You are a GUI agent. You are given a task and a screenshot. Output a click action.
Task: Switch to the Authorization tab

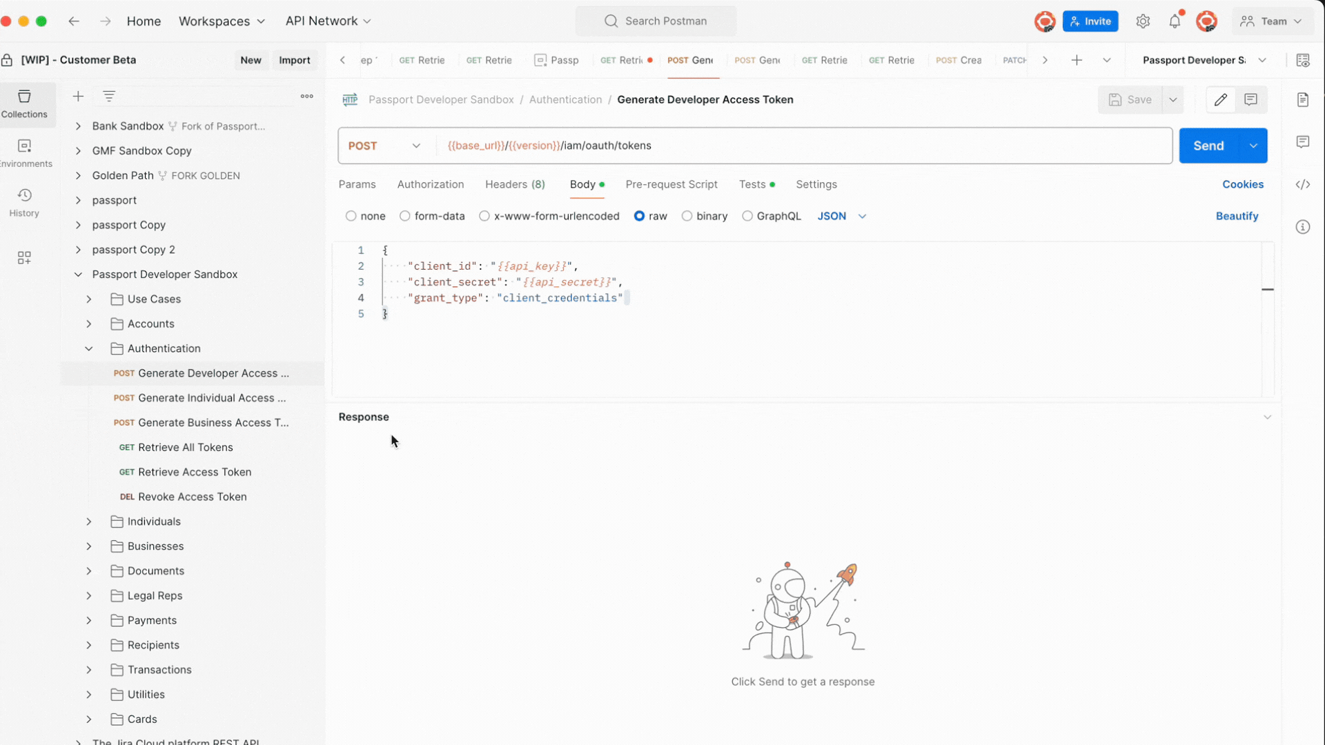tap(431, 184)
